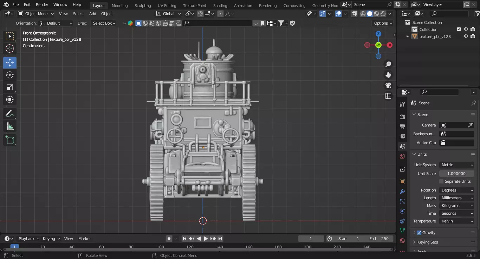Click the Play animation button
The image size is (480, 259).
pos(206,239)
